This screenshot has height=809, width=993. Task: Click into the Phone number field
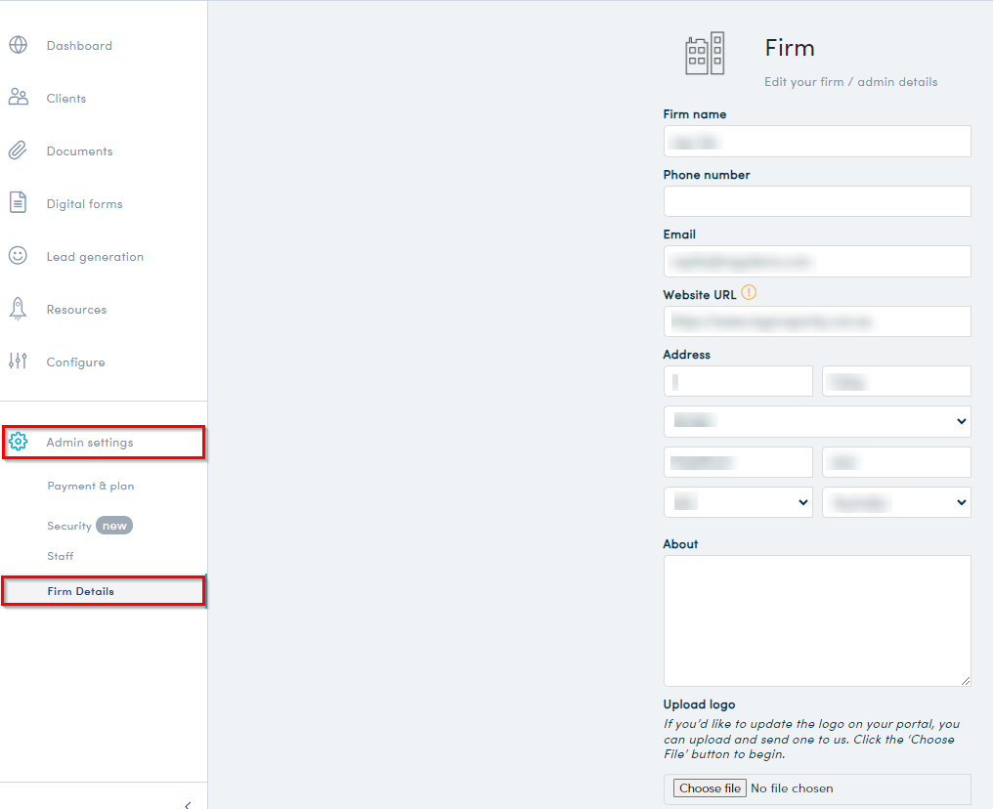[816, 201]
